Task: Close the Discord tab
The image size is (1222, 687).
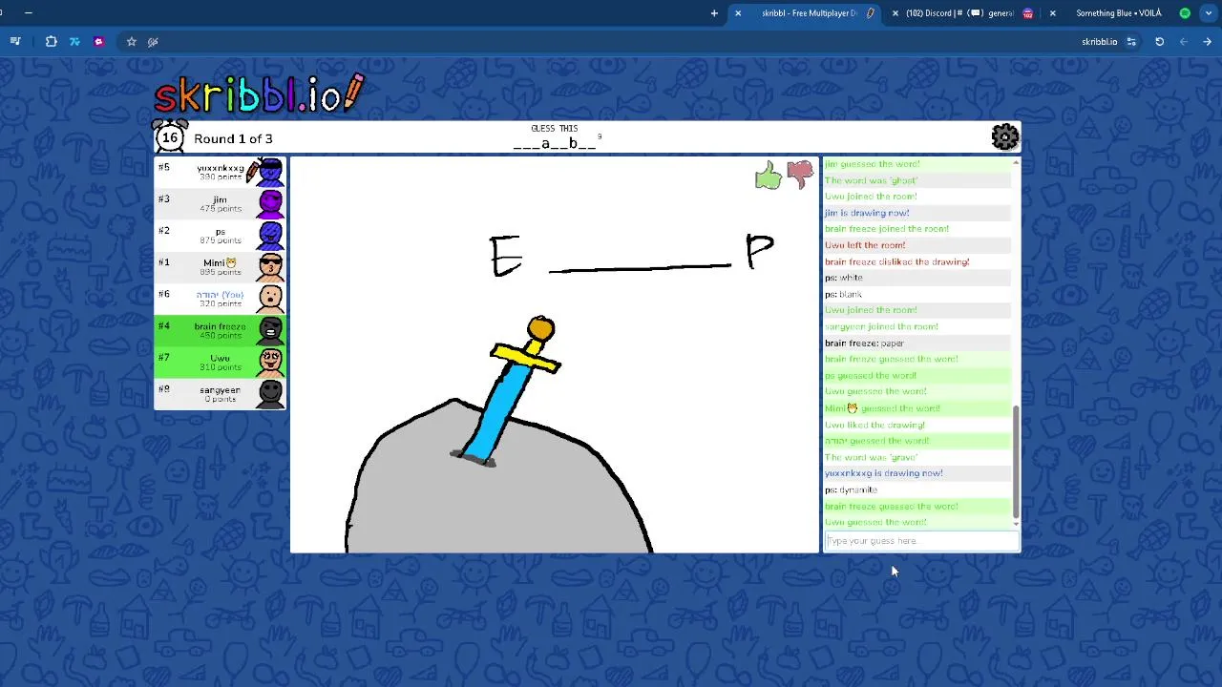Action: pyautogui.click(x=895, y=13)
